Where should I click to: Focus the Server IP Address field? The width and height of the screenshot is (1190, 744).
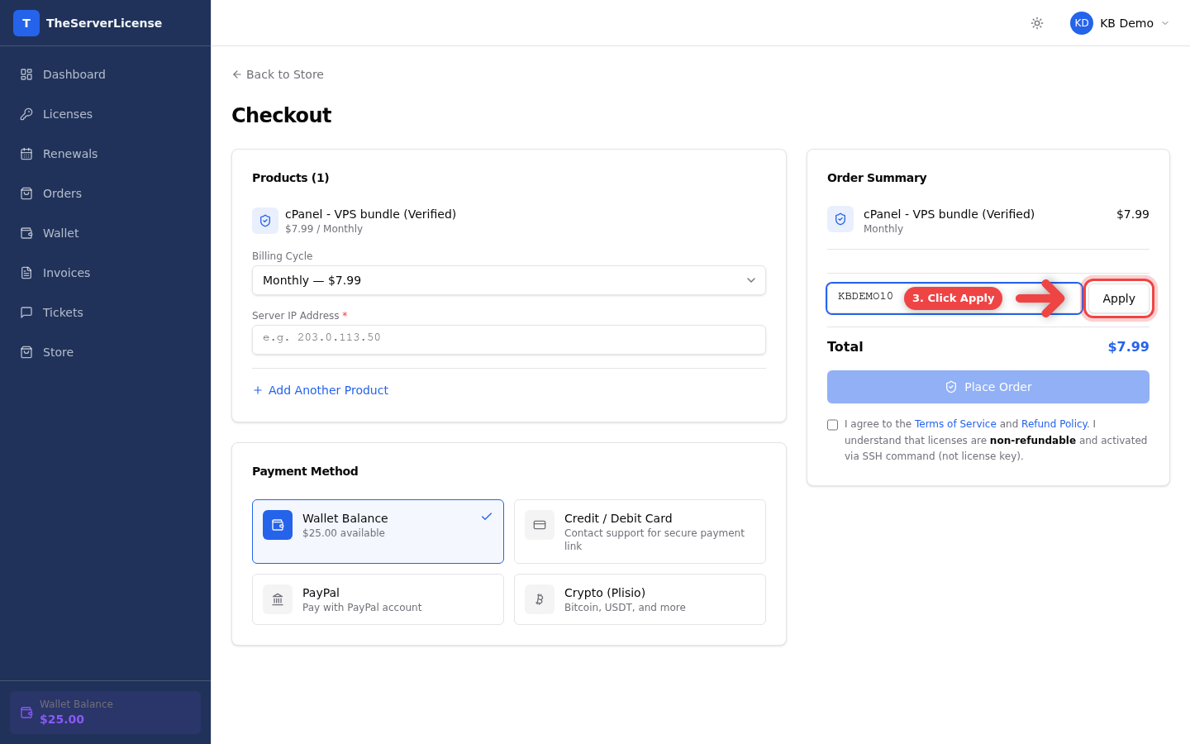coord(509,340)
